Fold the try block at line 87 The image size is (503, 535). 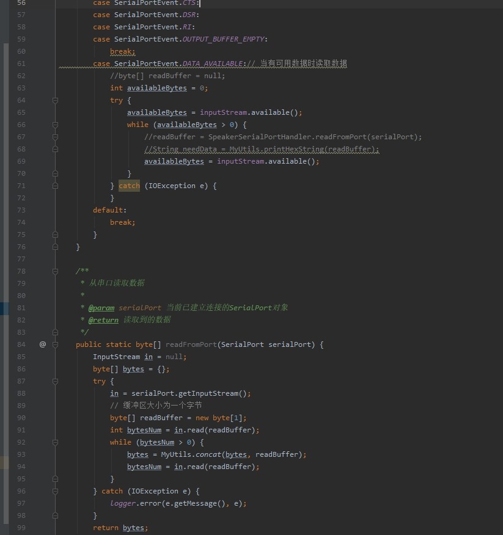click(56, 381)
